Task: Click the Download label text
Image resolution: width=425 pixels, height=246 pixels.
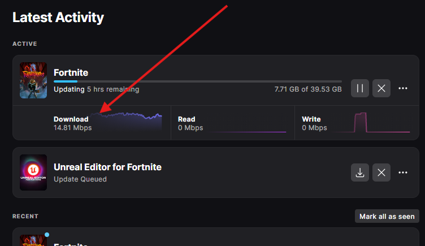Action: tap(71, 119)
